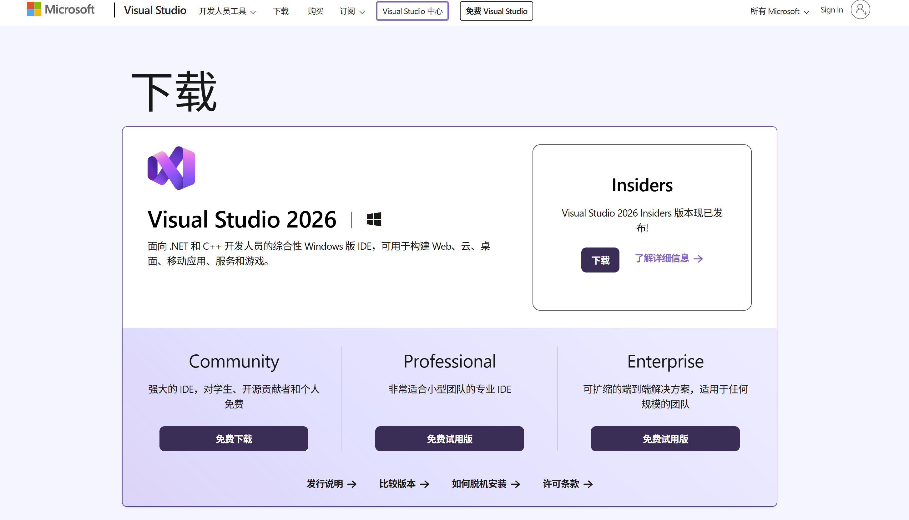Expand the 开发人员工具 dropdown menu
This screenshot has height=520, width=909.
(x=227, y=12)
